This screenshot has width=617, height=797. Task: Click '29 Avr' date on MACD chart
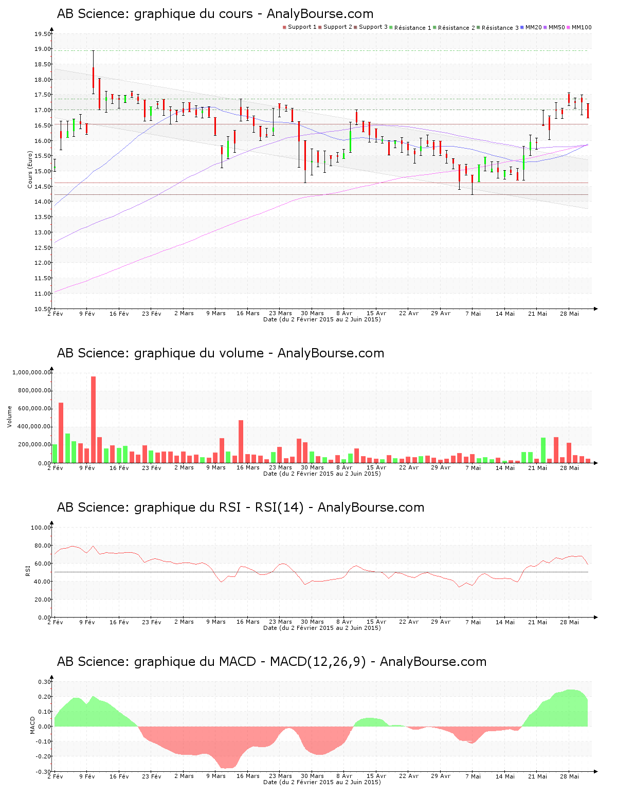[x=441, y=776]
